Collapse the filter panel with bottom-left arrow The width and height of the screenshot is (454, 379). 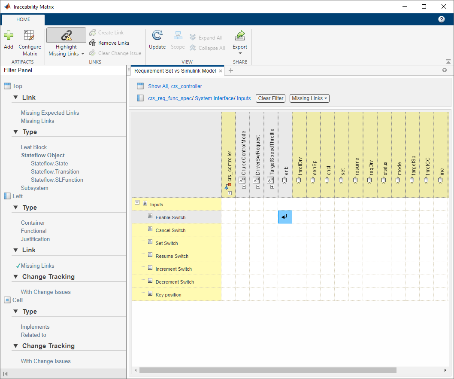pyautogui.click(x=6, y=374)
